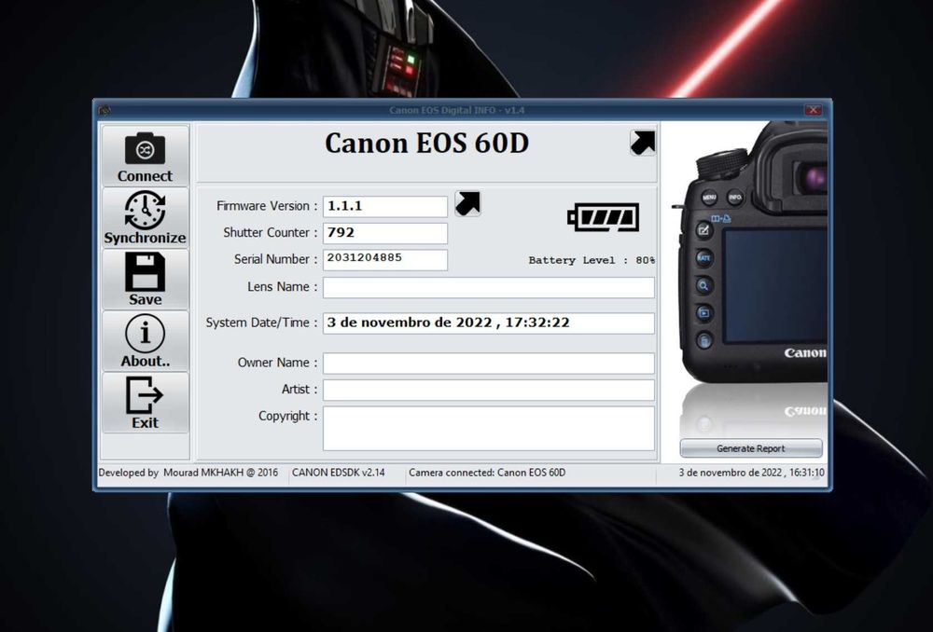Click the status bar date '16:31:10'

tap(751, 473)
